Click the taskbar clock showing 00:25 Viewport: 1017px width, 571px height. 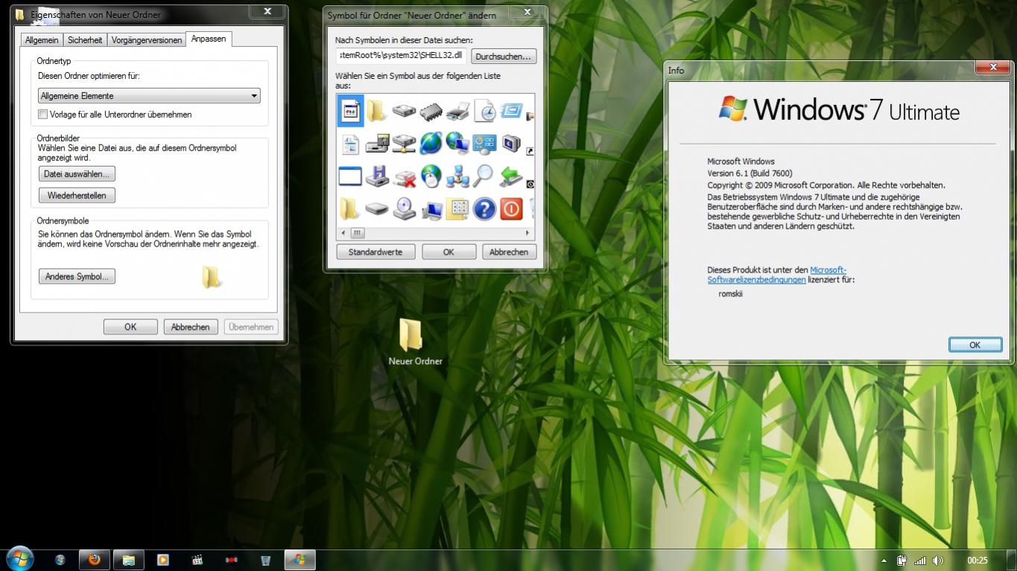(x=978, y=561)
